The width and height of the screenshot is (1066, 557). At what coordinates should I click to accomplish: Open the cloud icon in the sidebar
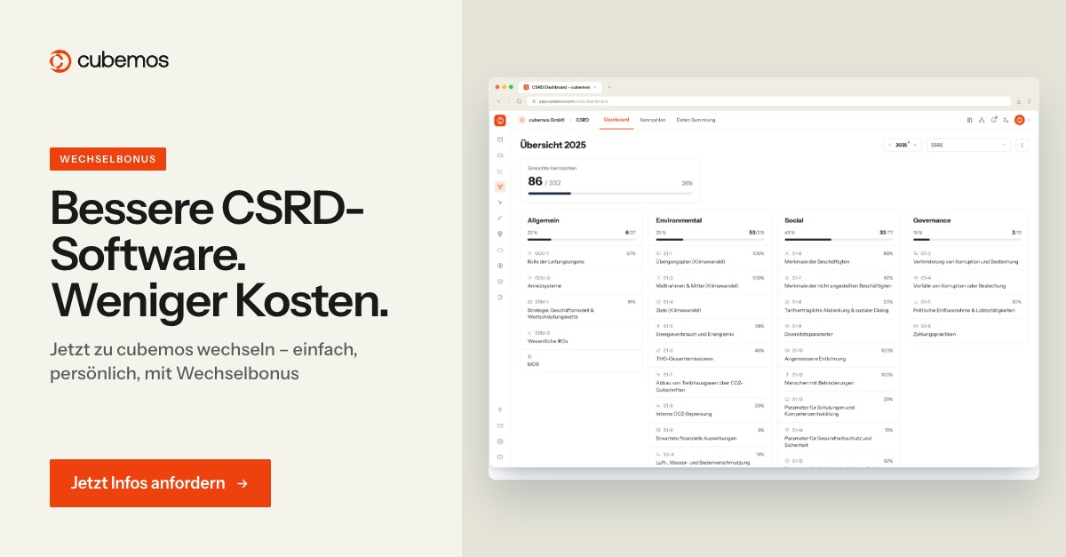pyautogui.click(x=500, y=250)
